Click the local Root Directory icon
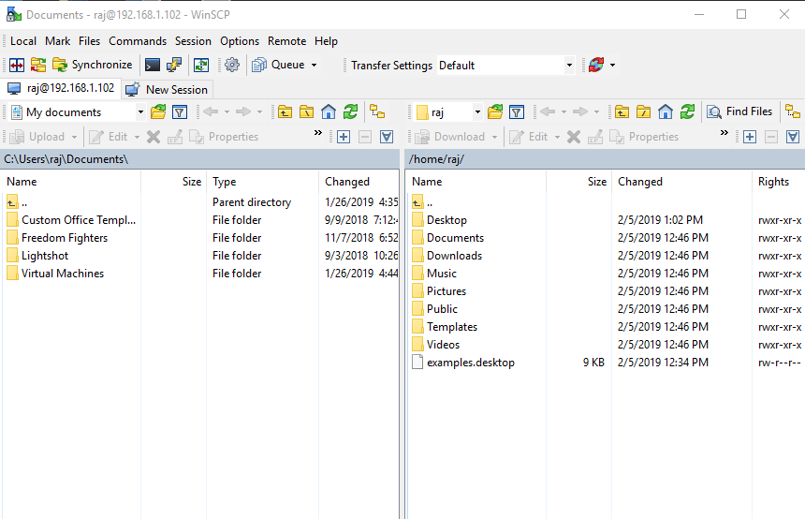 (306, 112)
